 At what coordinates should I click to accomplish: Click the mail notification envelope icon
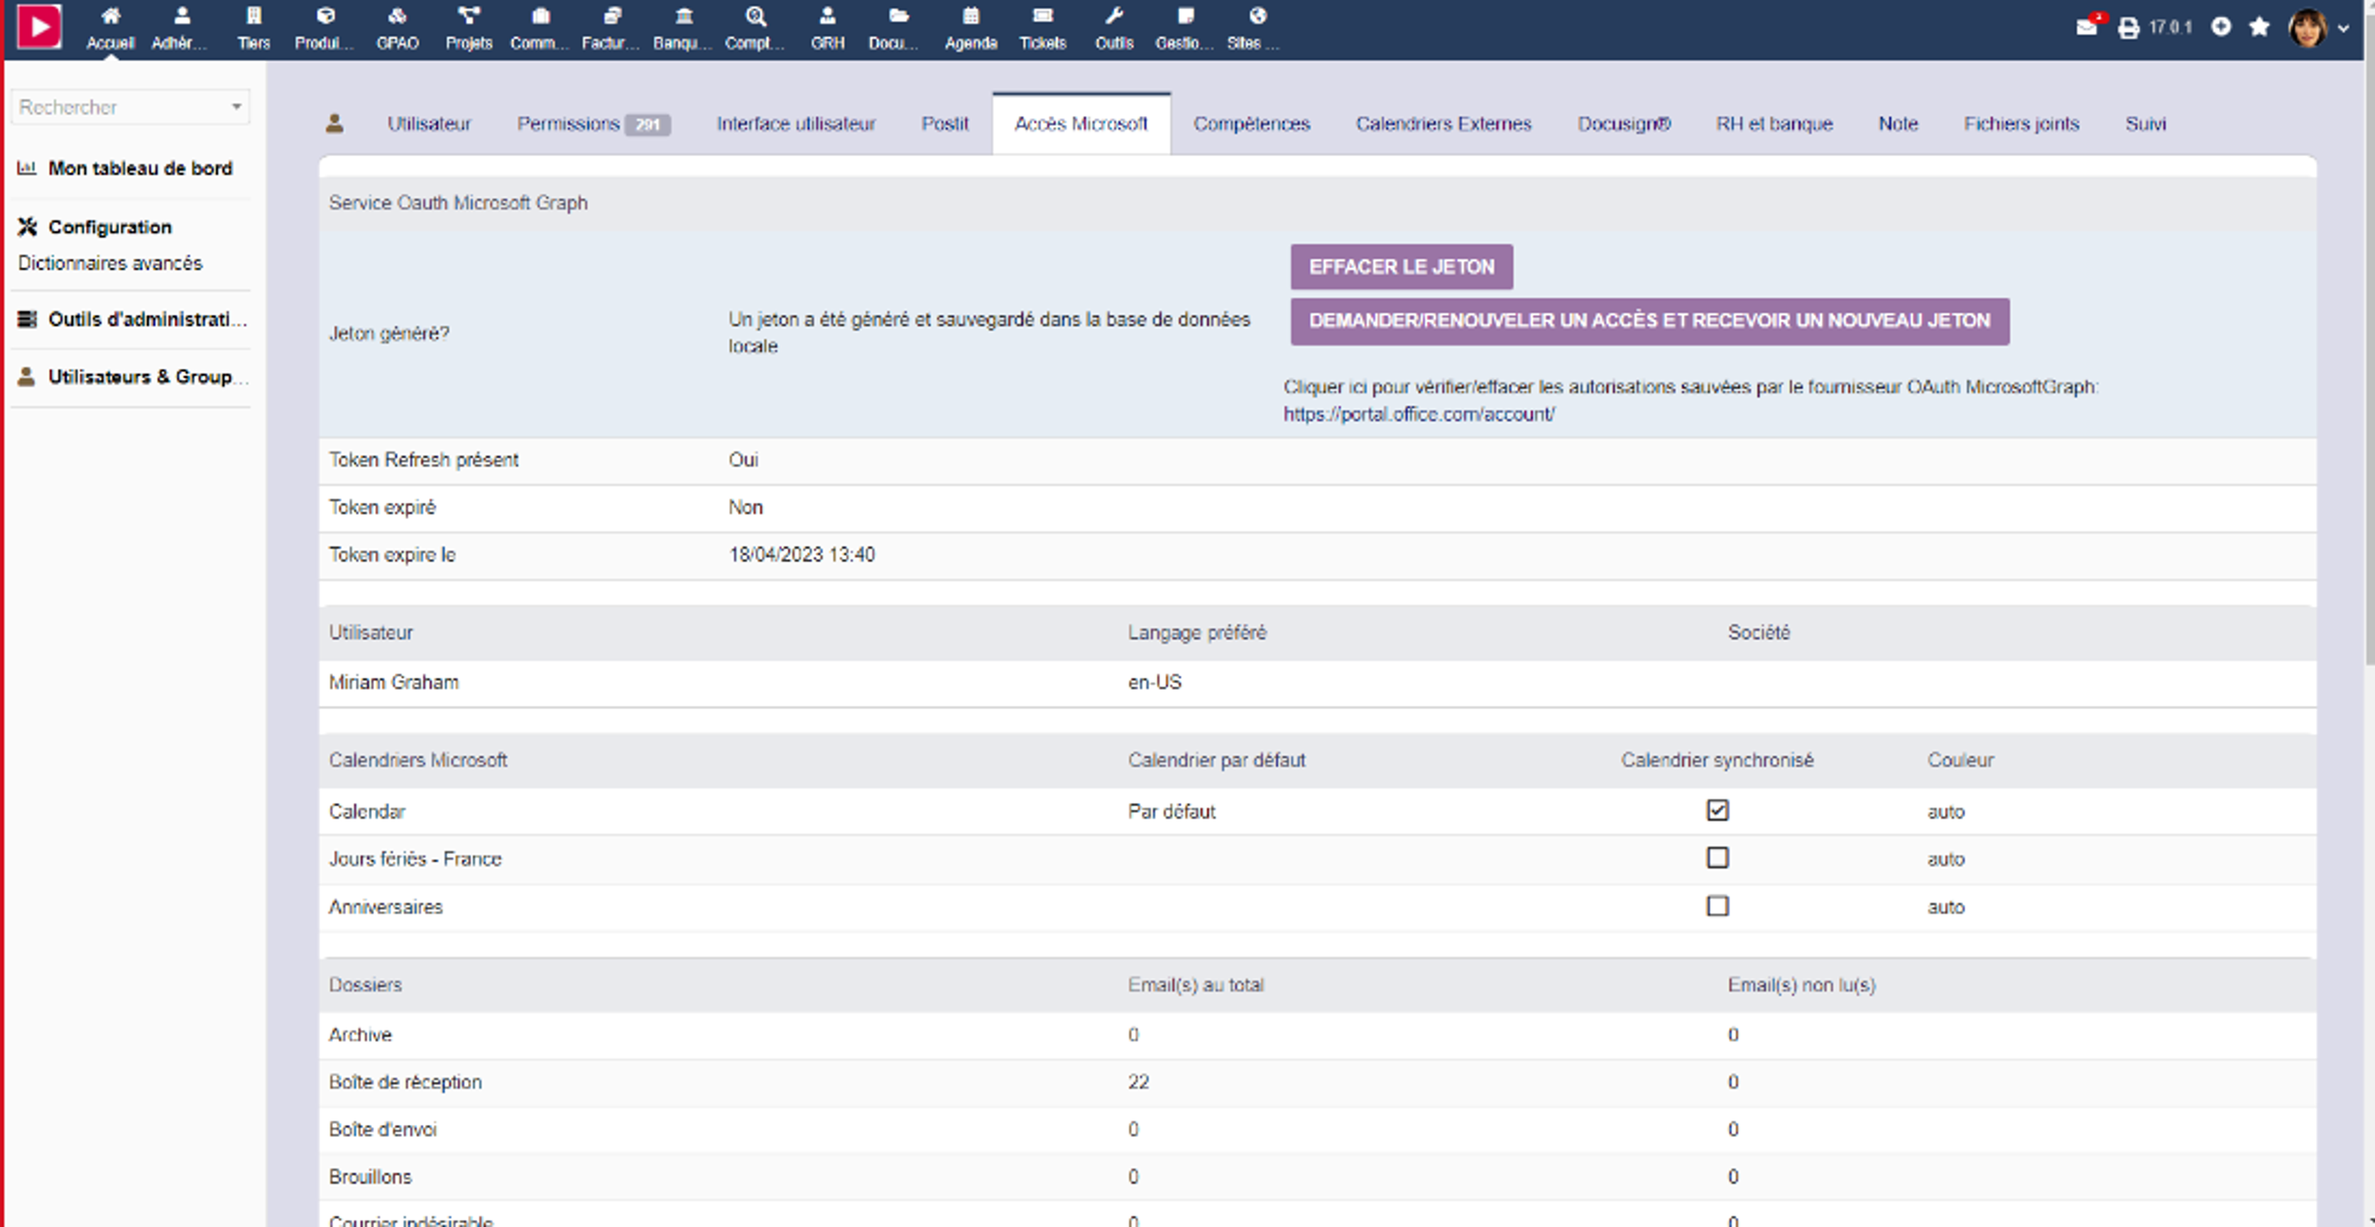[x=2087, y=27]
